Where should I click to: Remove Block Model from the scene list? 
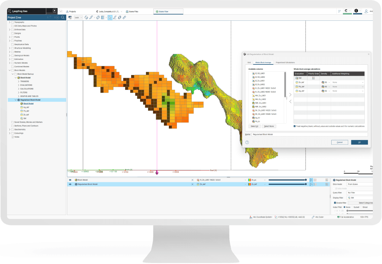[192, 180]
